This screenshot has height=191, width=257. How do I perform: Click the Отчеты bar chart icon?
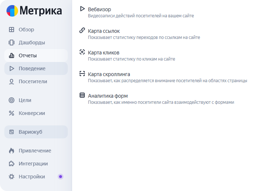12,55
